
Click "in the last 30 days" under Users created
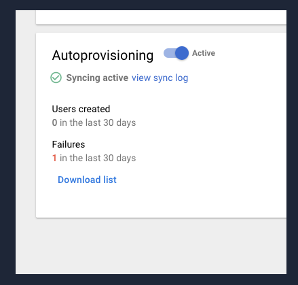98,122
